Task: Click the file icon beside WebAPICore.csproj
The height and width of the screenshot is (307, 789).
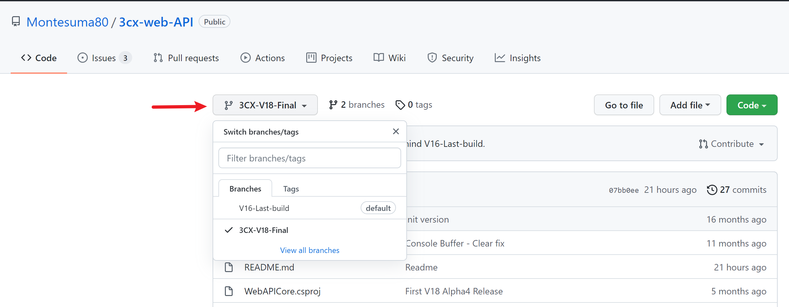Action: [229, 291]
